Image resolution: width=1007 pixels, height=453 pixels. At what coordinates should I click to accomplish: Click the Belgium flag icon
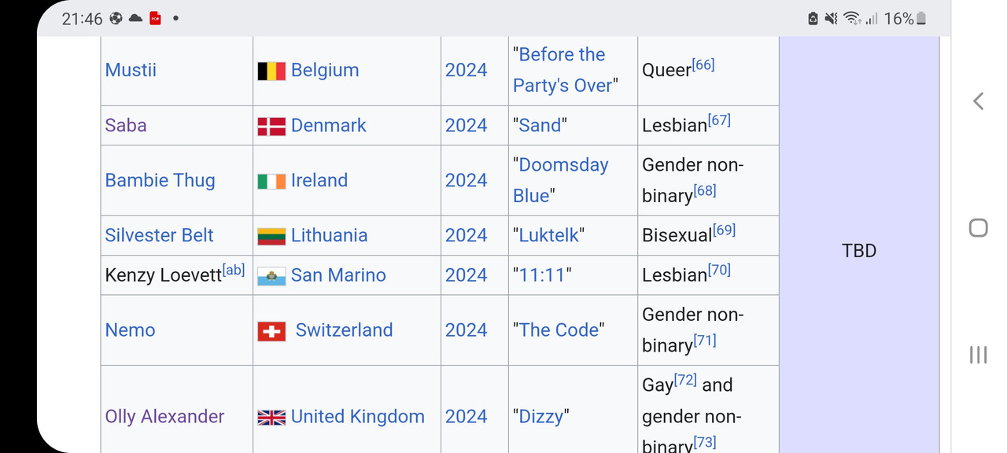click(271, 71)
